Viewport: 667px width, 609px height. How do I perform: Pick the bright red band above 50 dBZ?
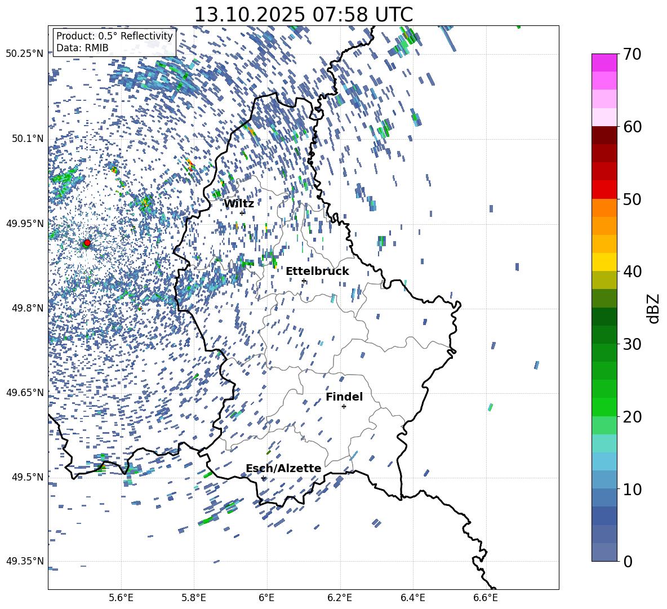[x=604, y=189]
